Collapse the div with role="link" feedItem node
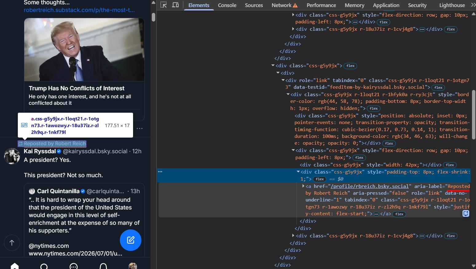Viewport: 476px width, 269px height. coord(283,80)
